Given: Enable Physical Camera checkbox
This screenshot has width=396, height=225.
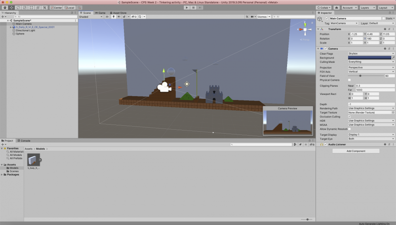Looking at the screenshot, I should pyautogui.click(x=349, y=80).
